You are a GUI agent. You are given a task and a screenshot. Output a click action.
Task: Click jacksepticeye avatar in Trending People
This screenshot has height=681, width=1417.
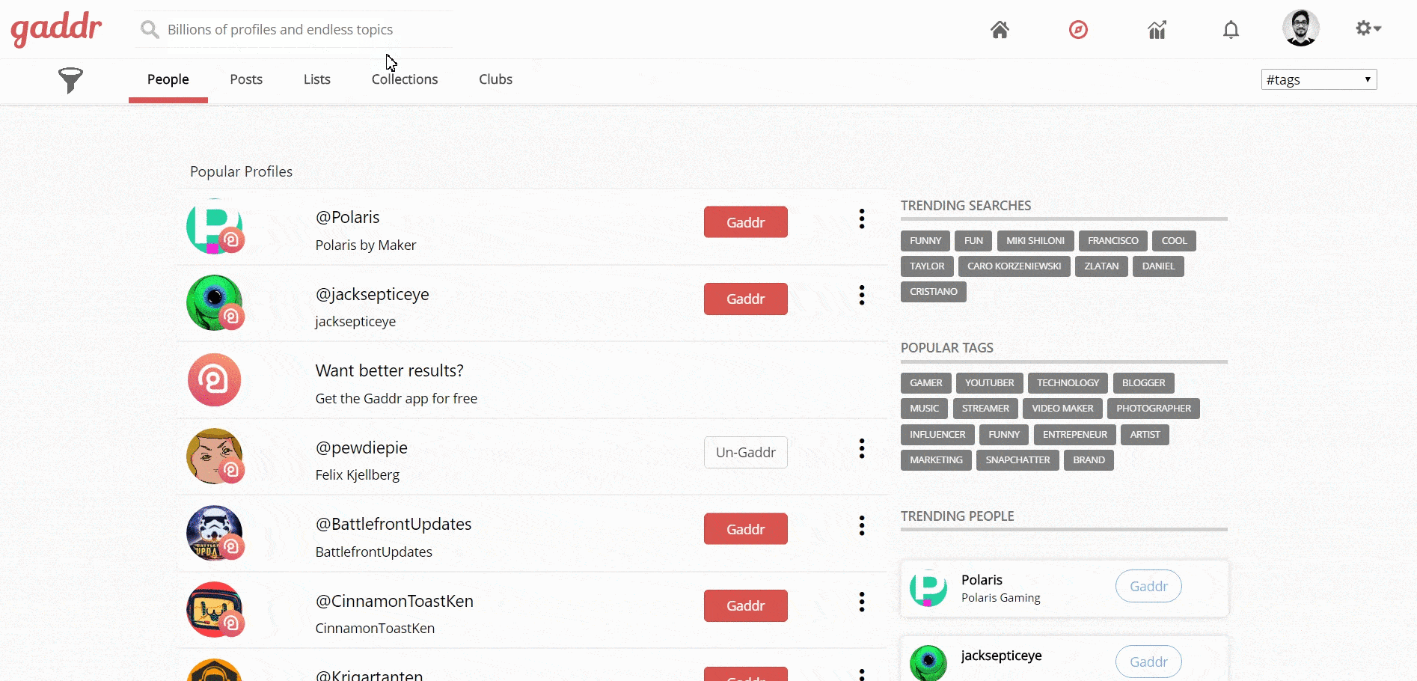pyautogui.click(x=928, y=663)
